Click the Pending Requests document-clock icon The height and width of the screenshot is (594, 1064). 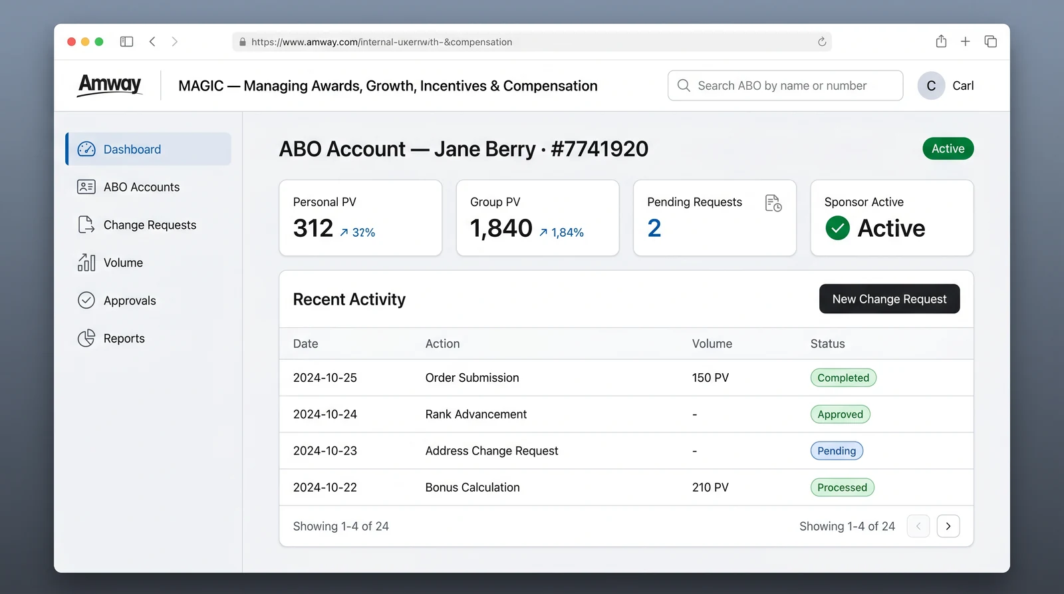tap(773, 203)
